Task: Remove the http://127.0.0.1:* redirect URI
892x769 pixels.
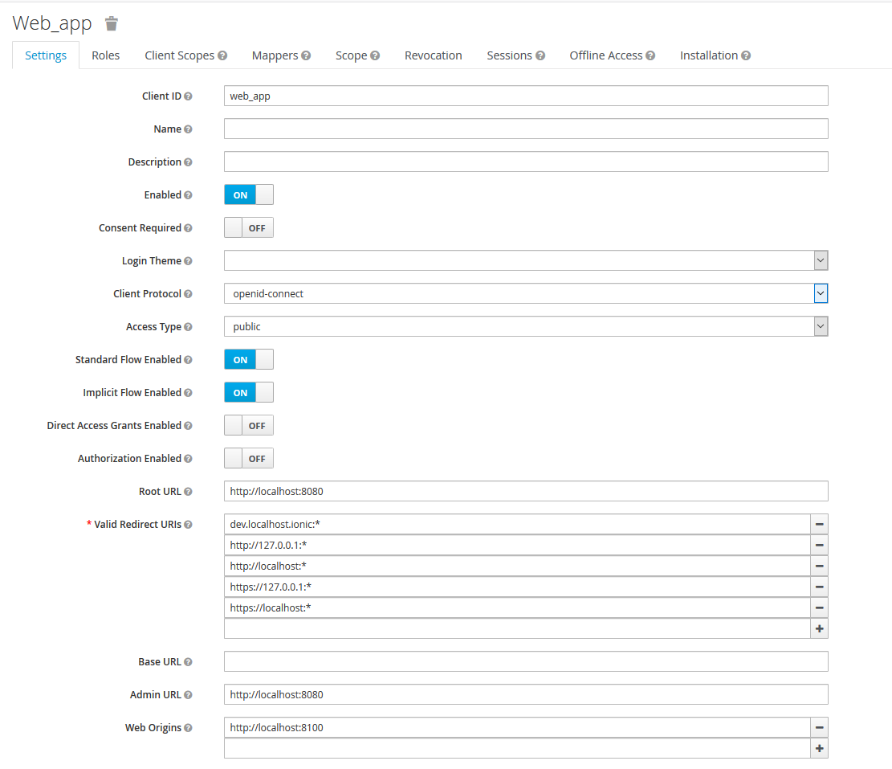Action: point(819,545)
